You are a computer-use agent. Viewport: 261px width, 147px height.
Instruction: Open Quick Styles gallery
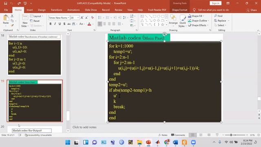(x=183, y=21)
